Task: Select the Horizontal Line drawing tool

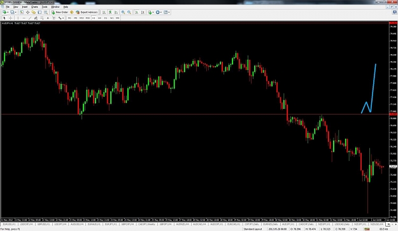Action: pos(24,18)
